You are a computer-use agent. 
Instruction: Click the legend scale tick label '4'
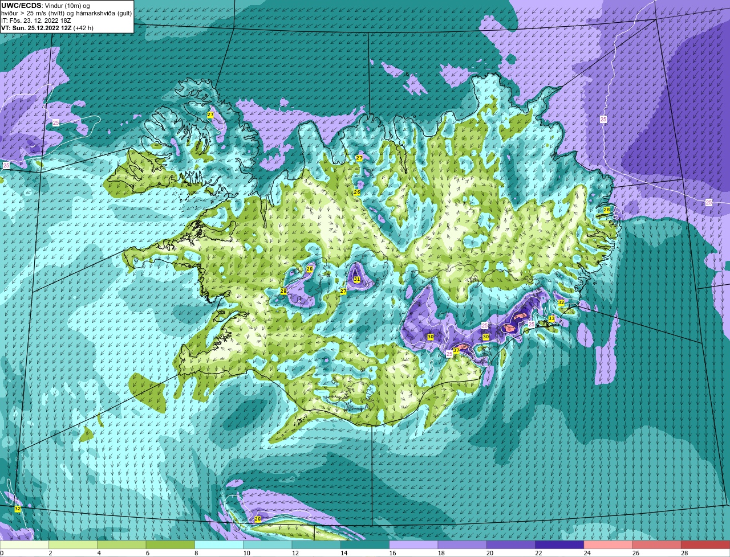99,553
